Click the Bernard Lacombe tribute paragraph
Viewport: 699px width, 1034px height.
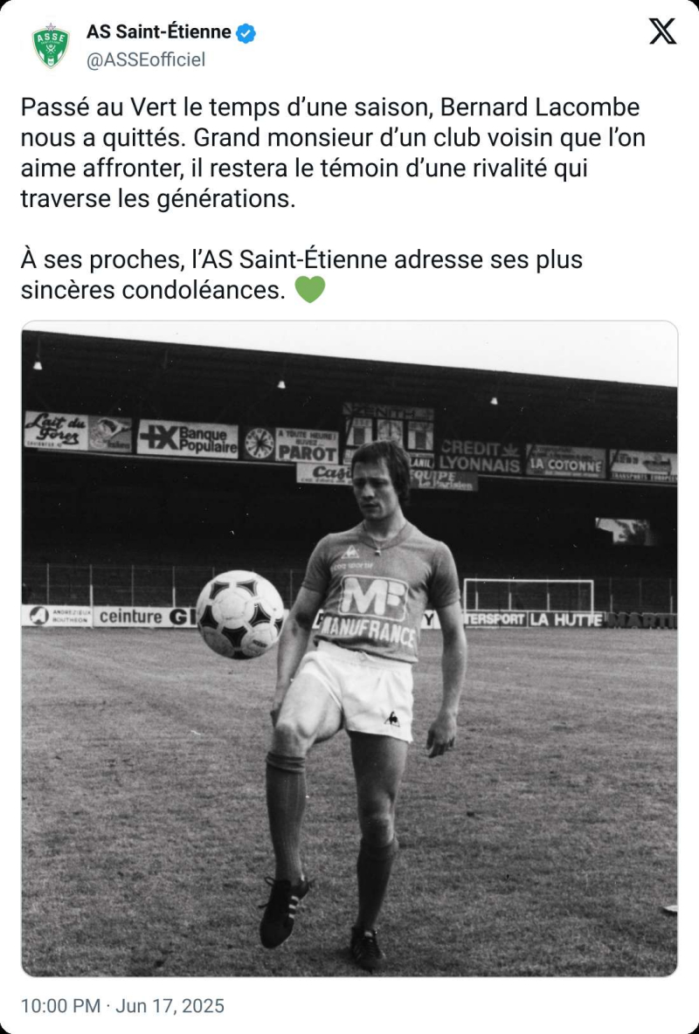click(x=332, y=153)
